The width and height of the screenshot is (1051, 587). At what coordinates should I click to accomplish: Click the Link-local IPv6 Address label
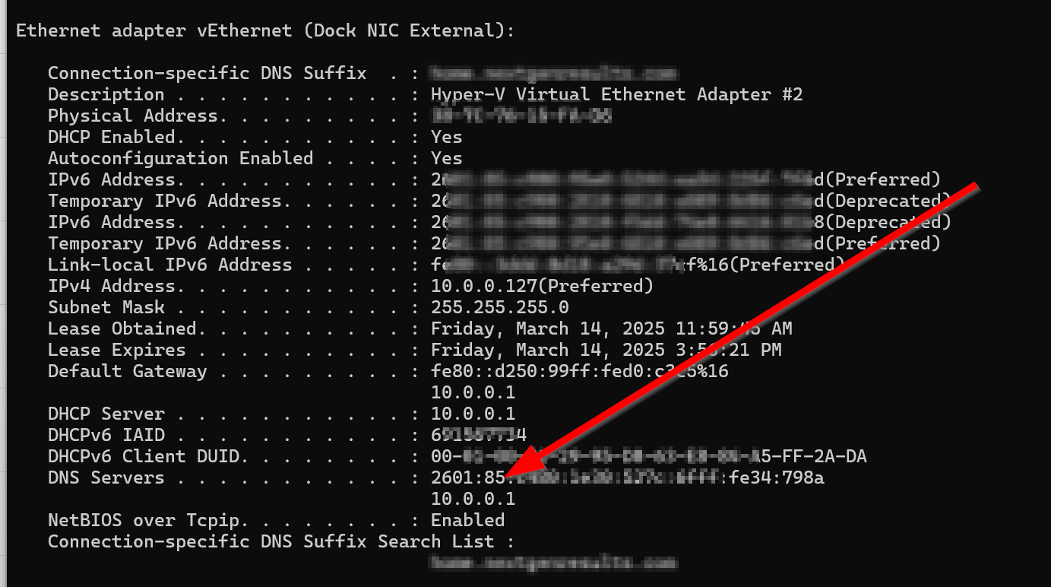coord(169,265)
